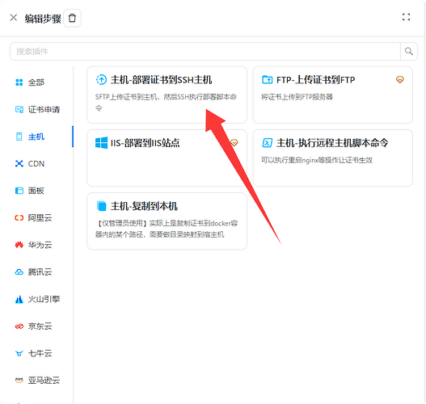Click the trash delete step icon

pos(72,19)
